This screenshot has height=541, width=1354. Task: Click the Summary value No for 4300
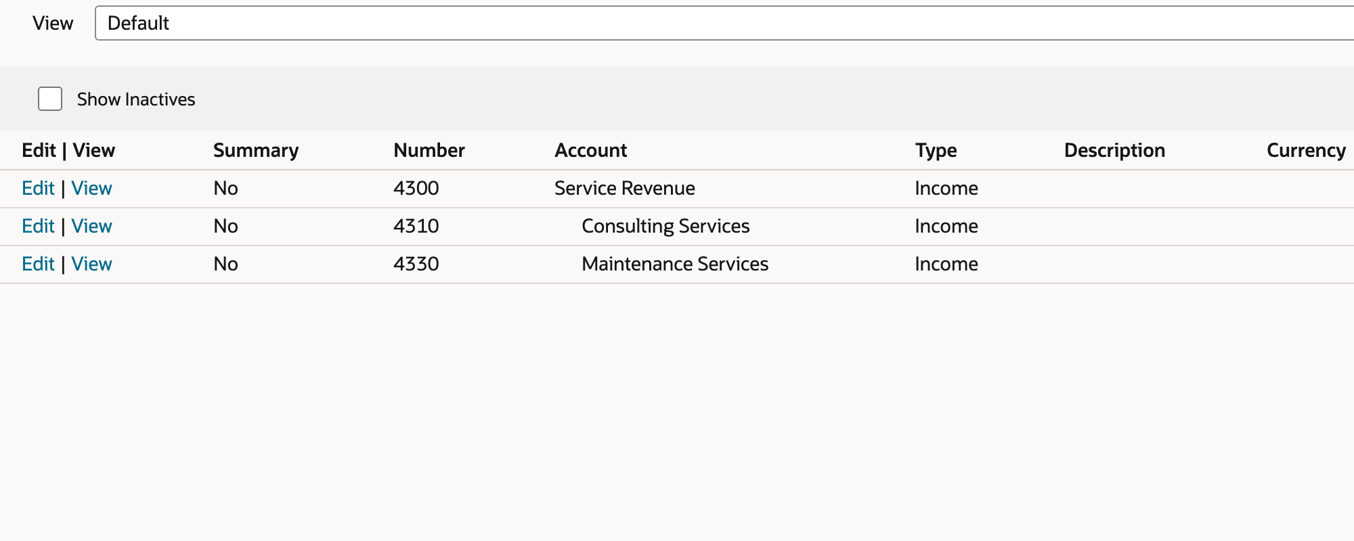point(225,188)
